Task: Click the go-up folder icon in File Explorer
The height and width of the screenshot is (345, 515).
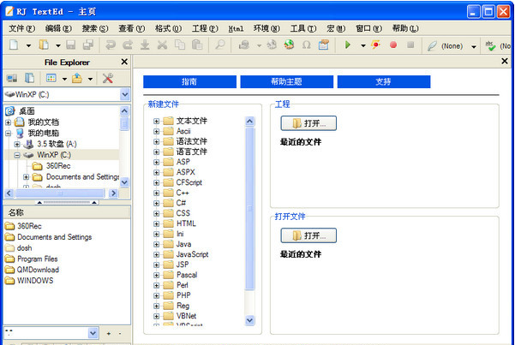Action: (79, 79)
